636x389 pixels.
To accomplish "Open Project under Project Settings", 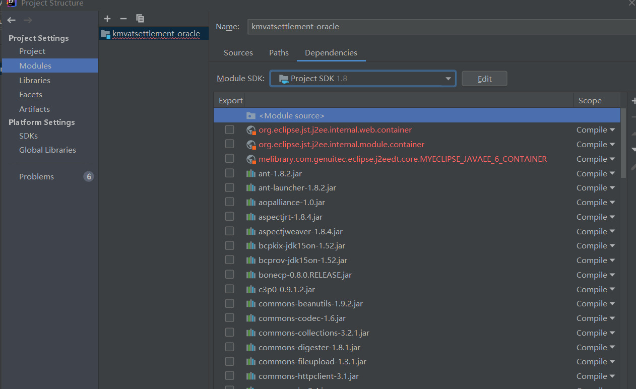I will [32, 51].
